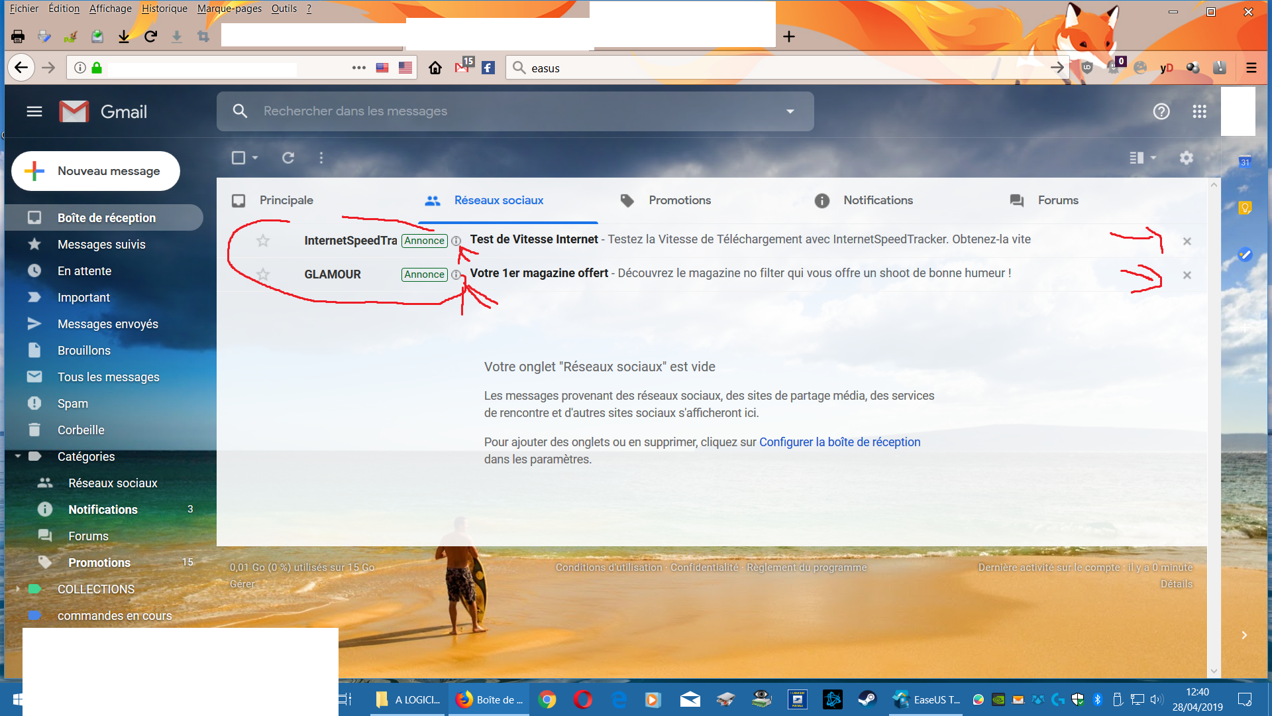The height and width of the screenshot is (716, 1272).
Task: Open the three-dot more actions menu
Action: click(321, 158)
